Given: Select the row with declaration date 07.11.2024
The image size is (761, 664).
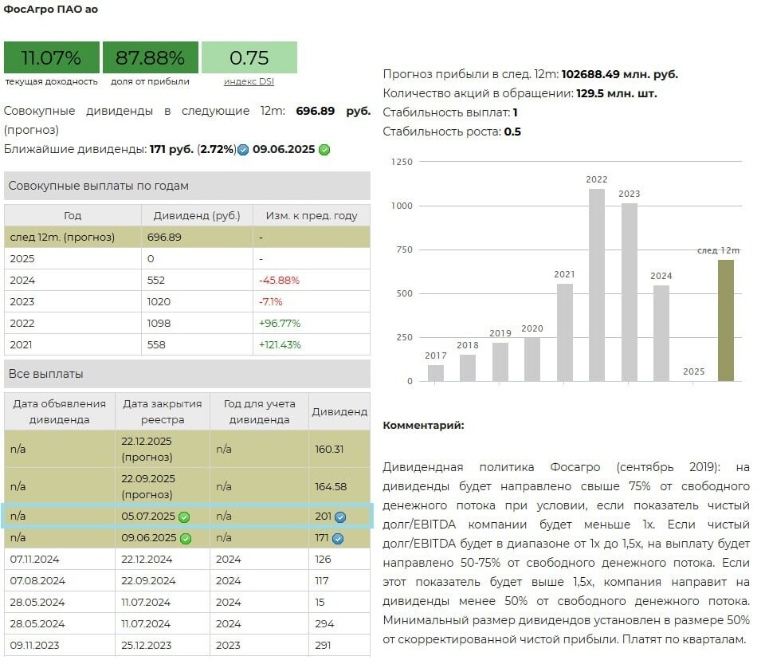Looking at the screenshot, I should 186,559.
